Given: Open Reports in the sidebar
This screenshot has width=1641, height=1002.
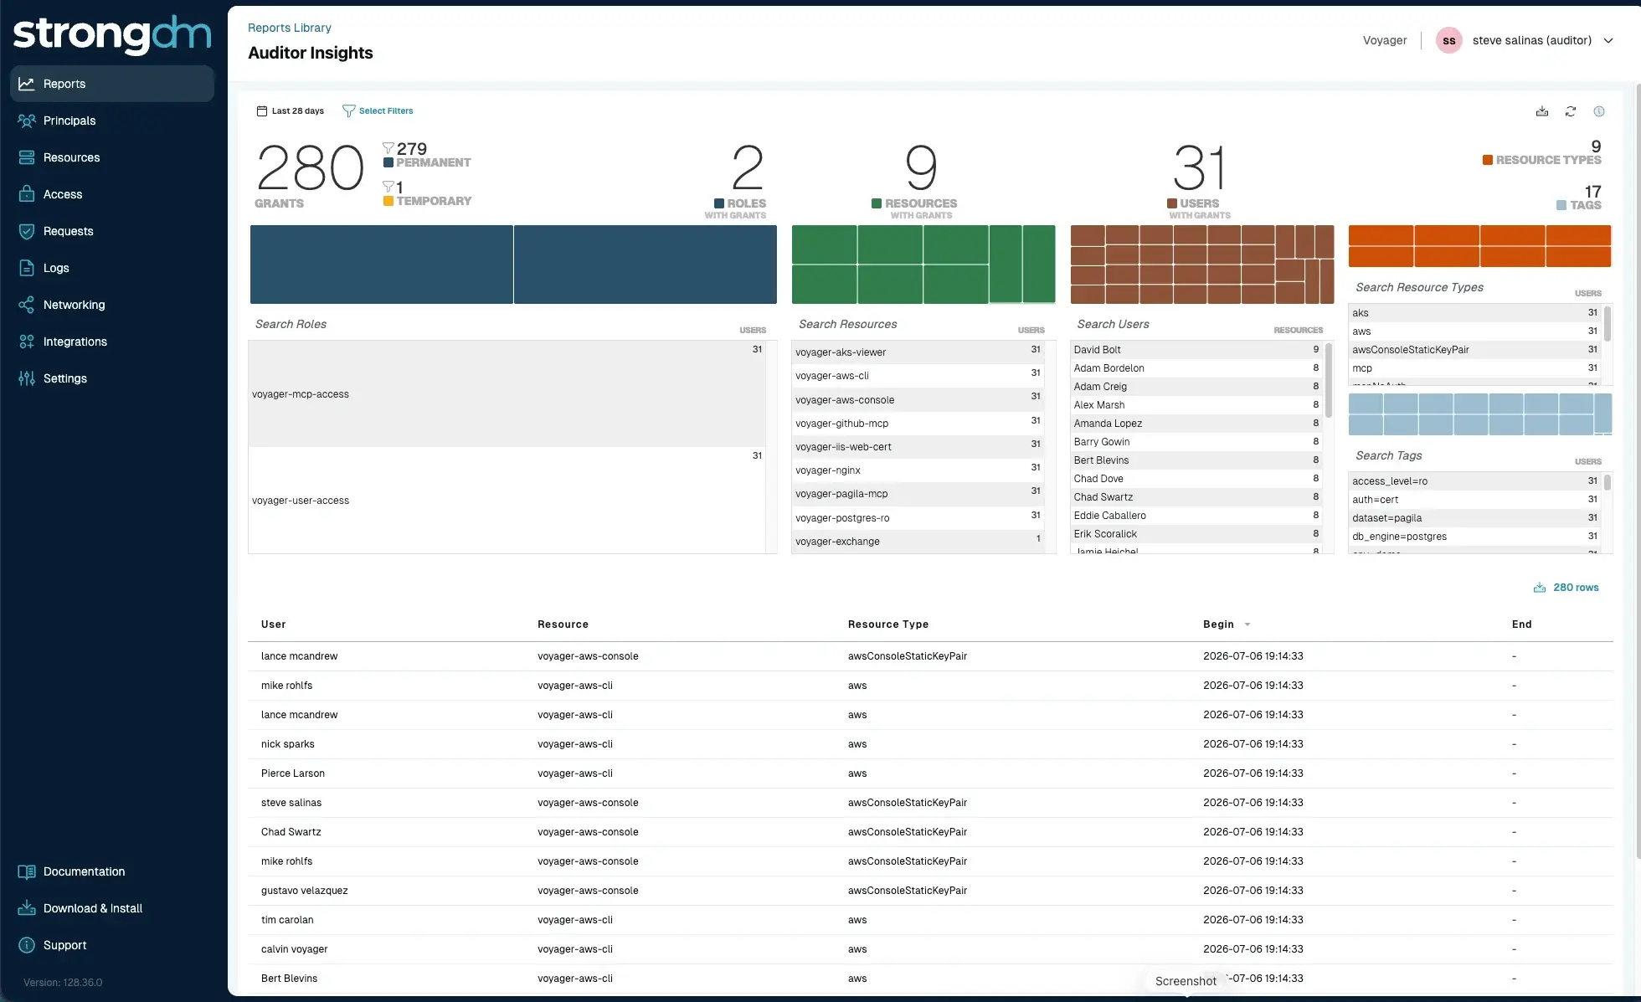Looking at the screenshot, I should coord(111,84).
